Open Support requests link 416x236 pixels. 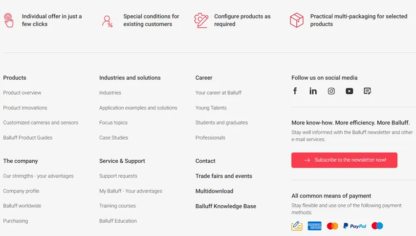click(118, 176)
